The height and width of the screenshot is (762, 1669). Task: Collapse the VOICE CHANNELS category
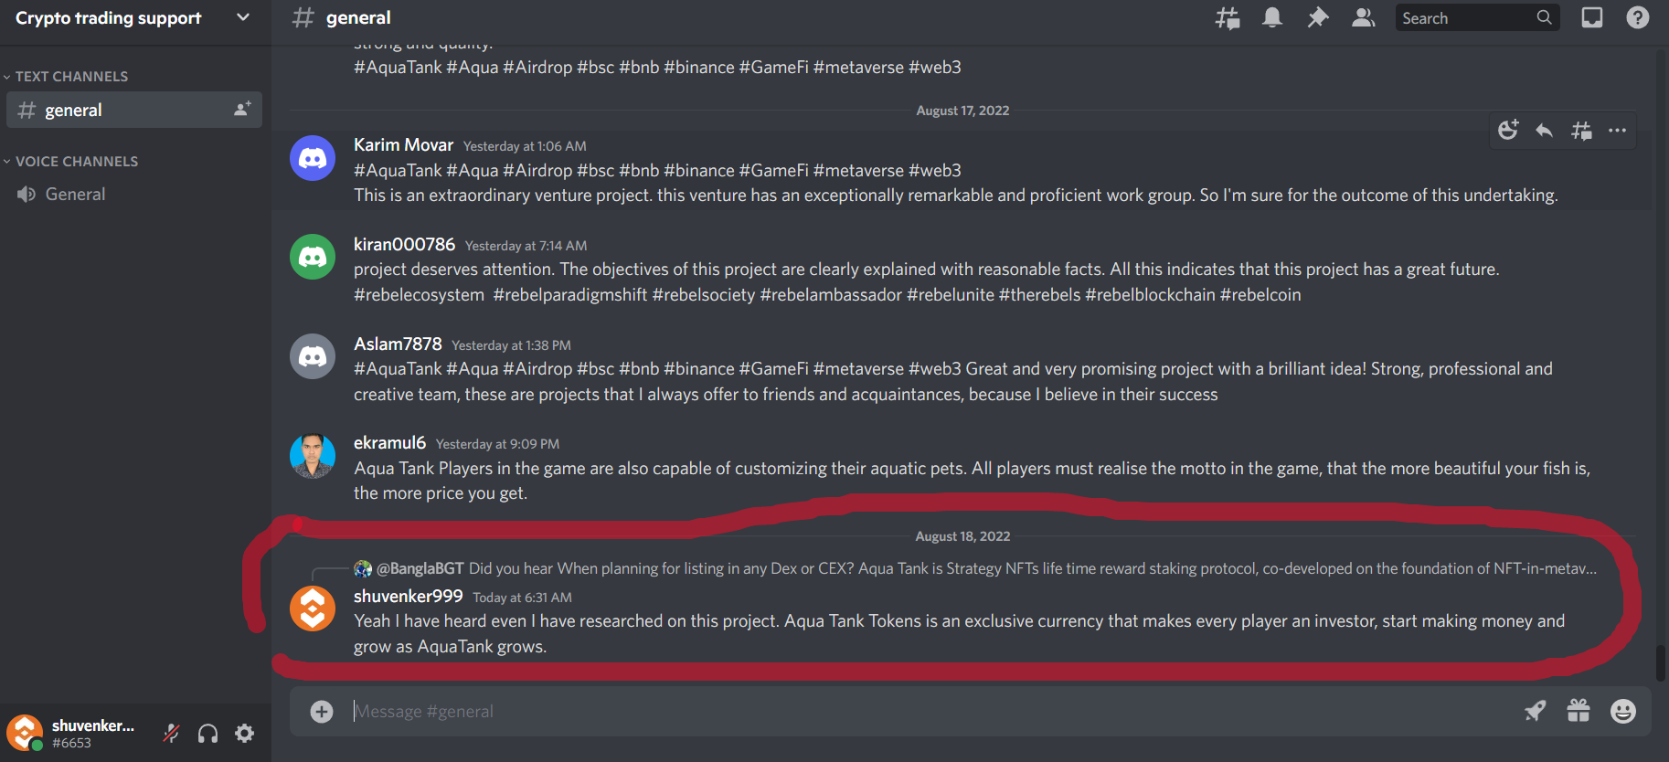71,162
